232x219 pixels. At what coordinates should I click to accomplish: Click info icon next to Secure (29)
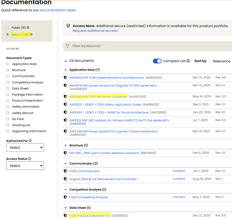click(31, 34)
